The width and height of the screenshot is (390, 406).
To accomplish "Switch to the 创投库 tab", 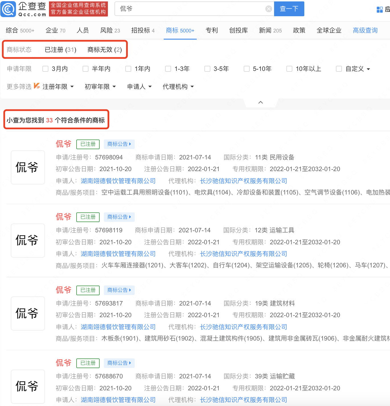I will [239, 30].
